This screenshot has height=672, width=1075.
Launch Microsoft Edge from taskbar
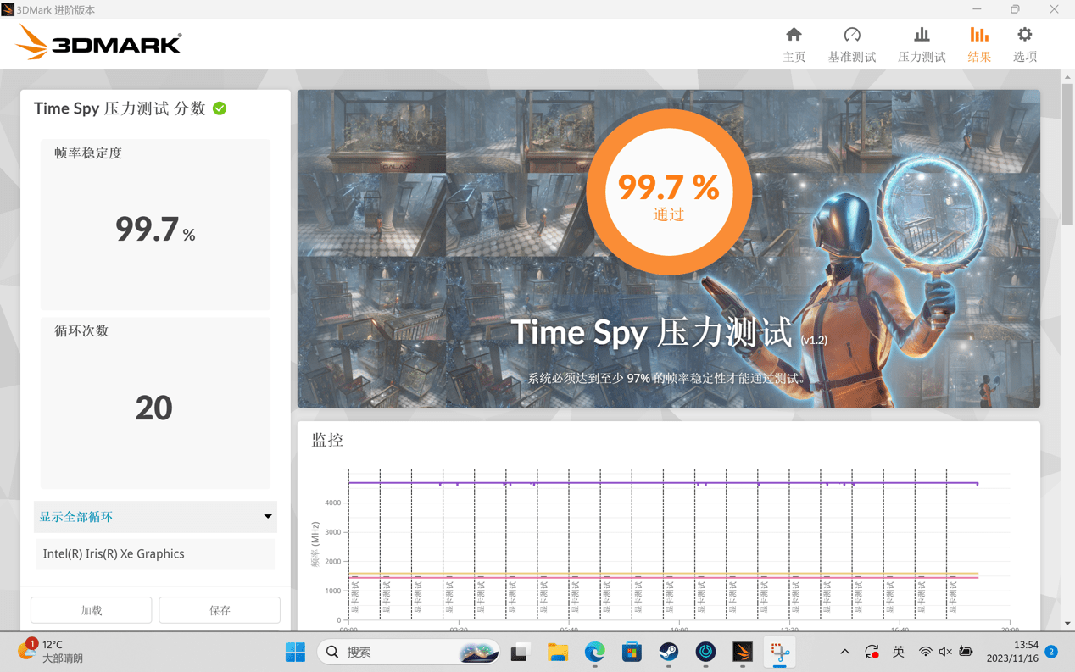point(594,652)
